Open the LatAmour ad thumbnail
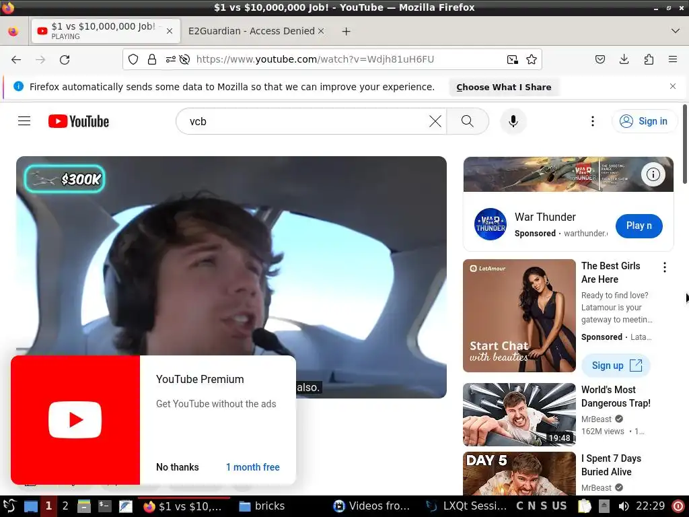 click(519, 316)
